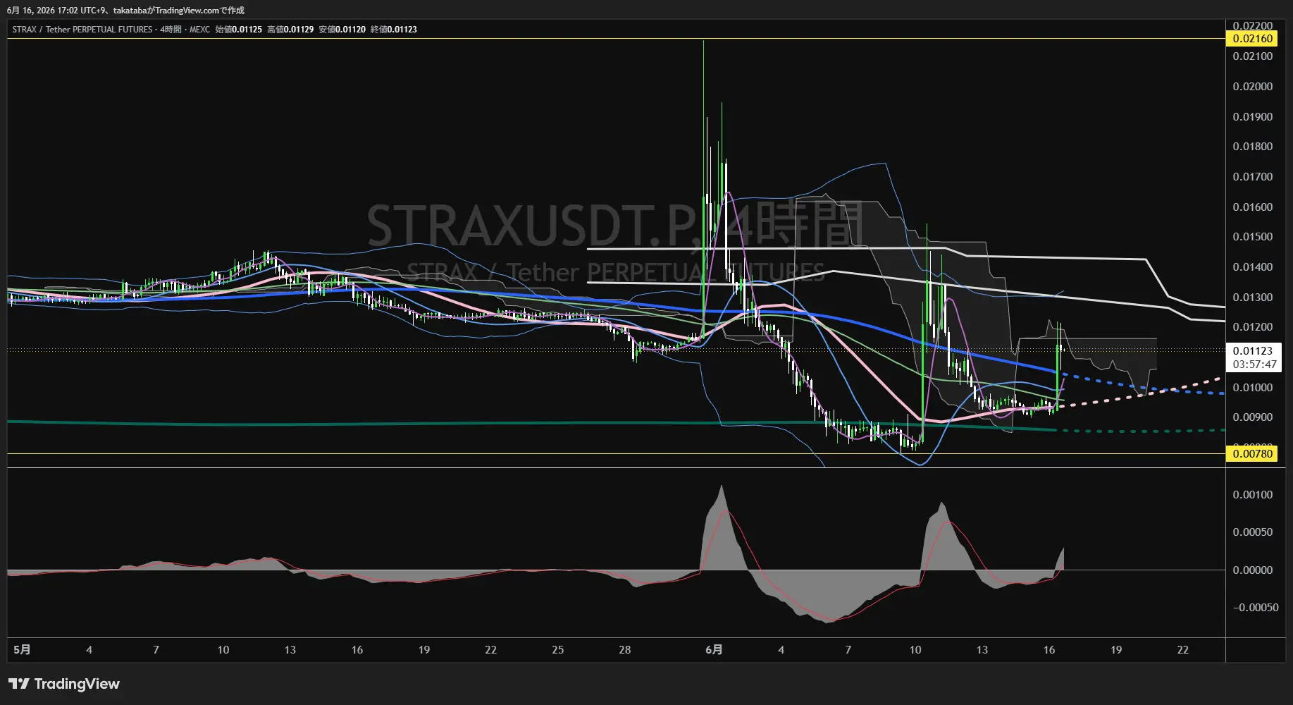Click the 5月 label on the time axis
Viewport: 1293px width, 705px height.
[x=23, y=650]
